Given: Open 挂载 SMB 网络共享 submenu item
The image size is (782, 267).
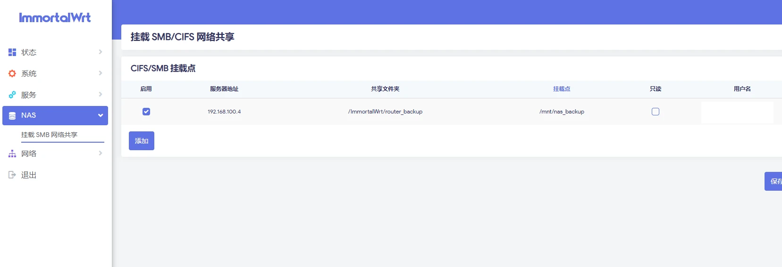Looking at the screenshot, I should pyautogui.click(x=50, y=135).
